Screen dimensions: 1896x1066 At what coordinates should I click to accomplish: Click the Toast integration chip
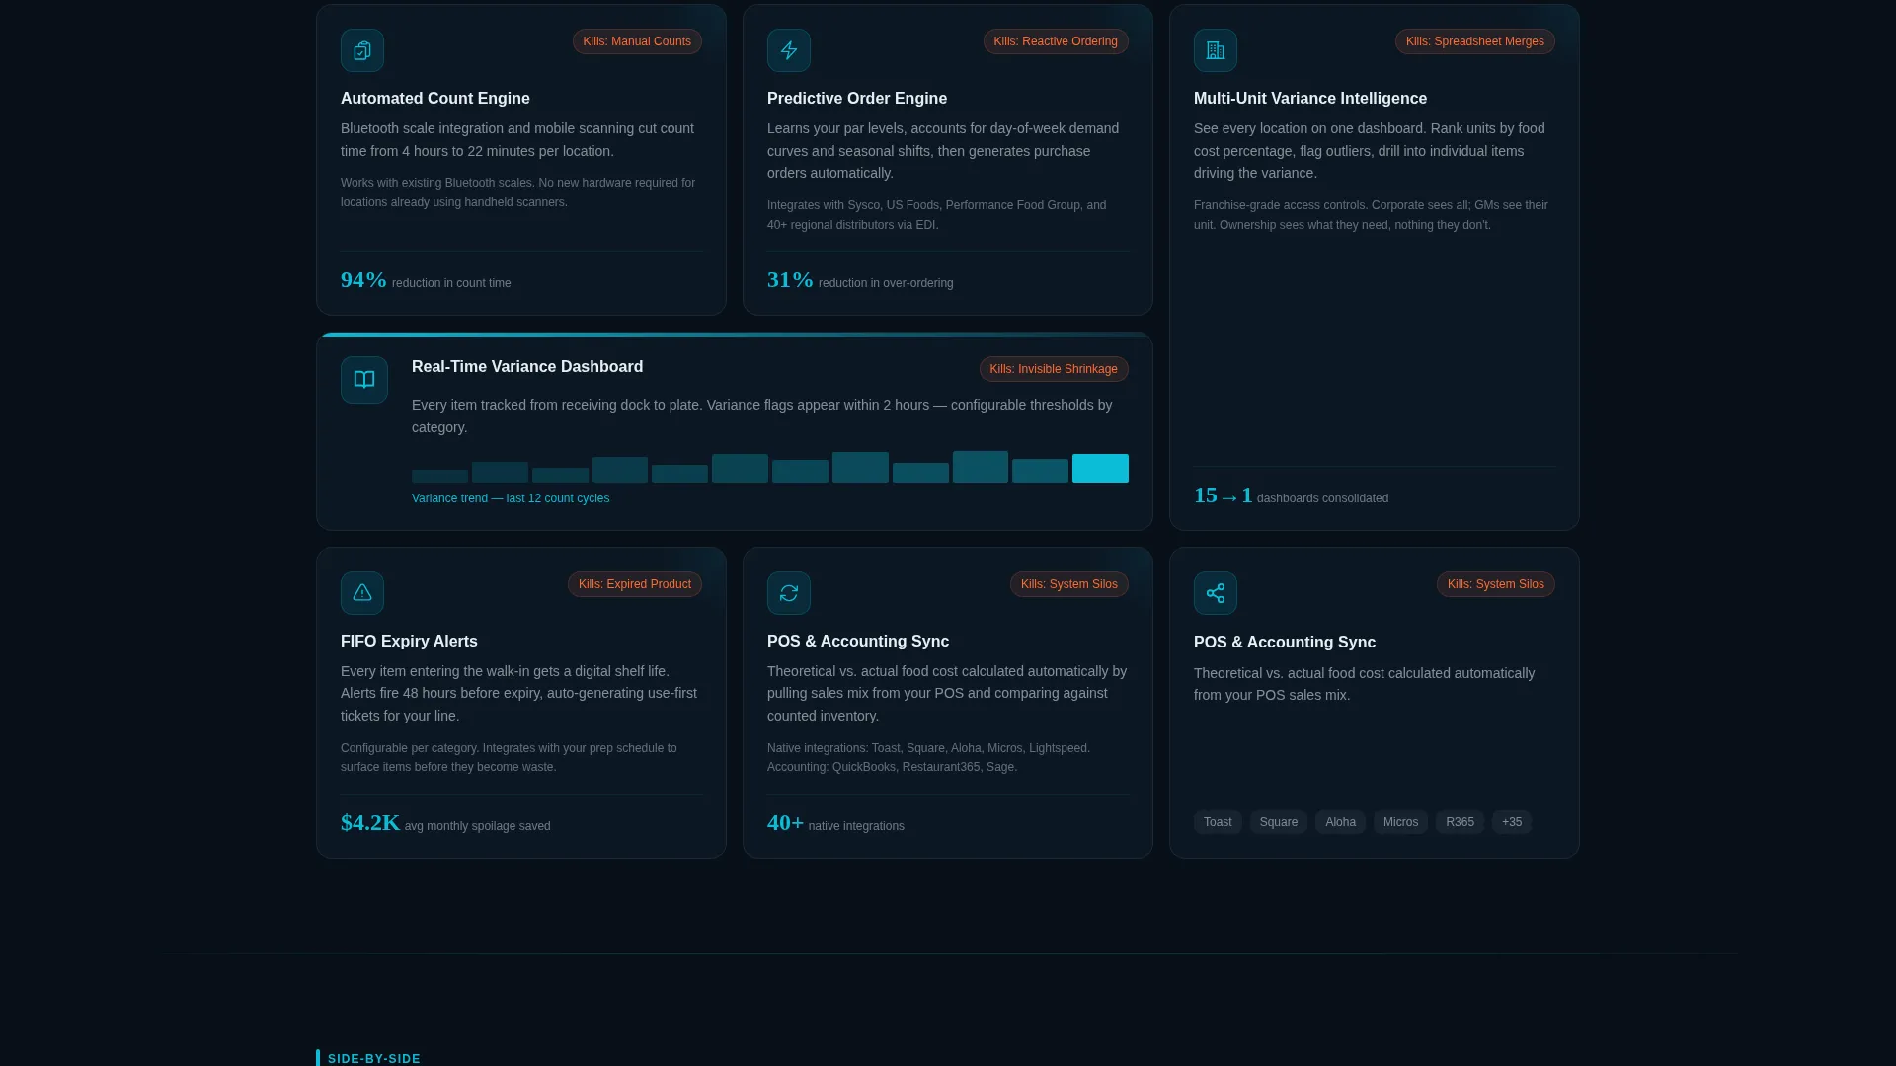[1218, 822]
